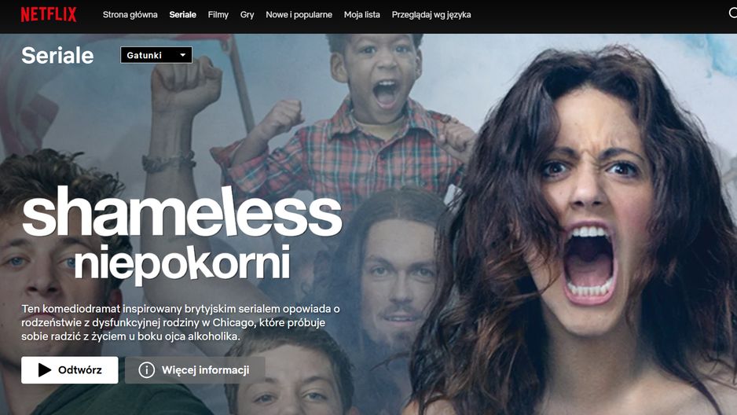The height and width of the screenshot is (415, 737).
Task: Select the Seriale navigation item
Action: 183,15
